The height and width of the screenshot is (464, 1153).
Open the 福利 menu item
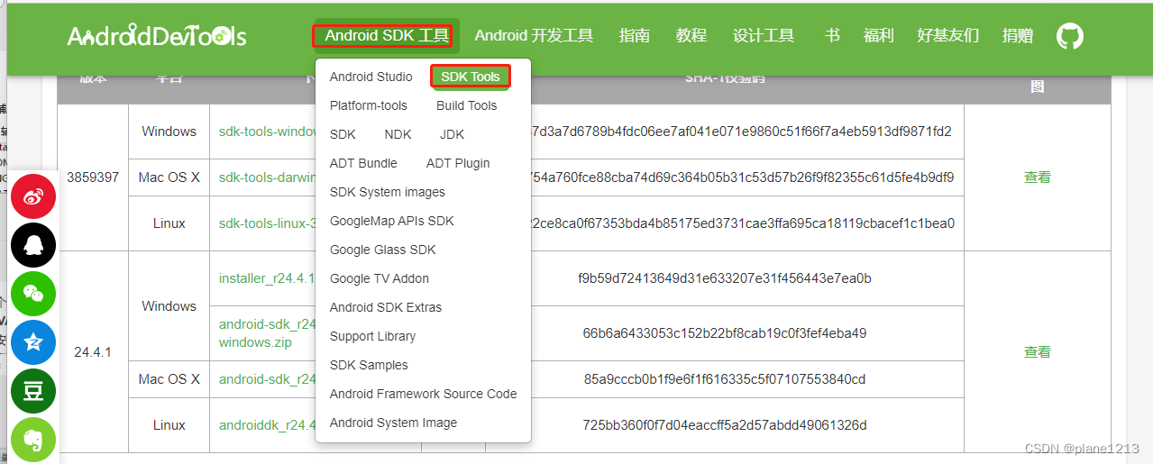coord(878,36)
